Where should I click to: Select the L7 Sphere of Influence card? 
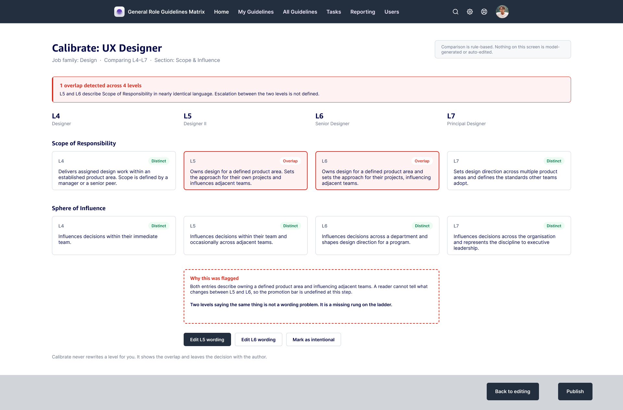coord(509,235)
